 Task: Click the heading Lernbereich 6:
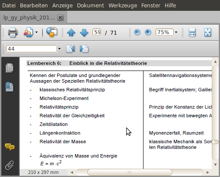(x=45, y=63)
